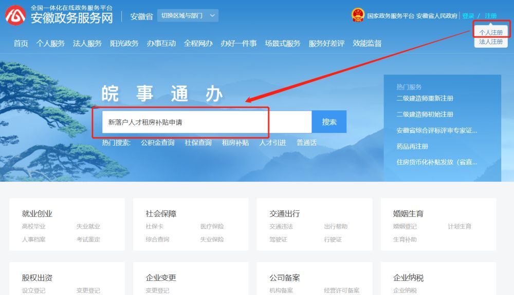
Task: Click 生育补助 under 婚姻生育
Action: point(405,240)
